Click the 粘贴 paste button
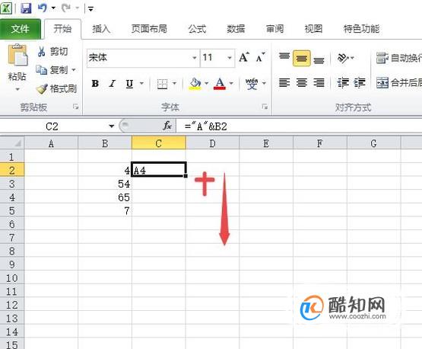The image size is (422, 349). tap(17, 67)
